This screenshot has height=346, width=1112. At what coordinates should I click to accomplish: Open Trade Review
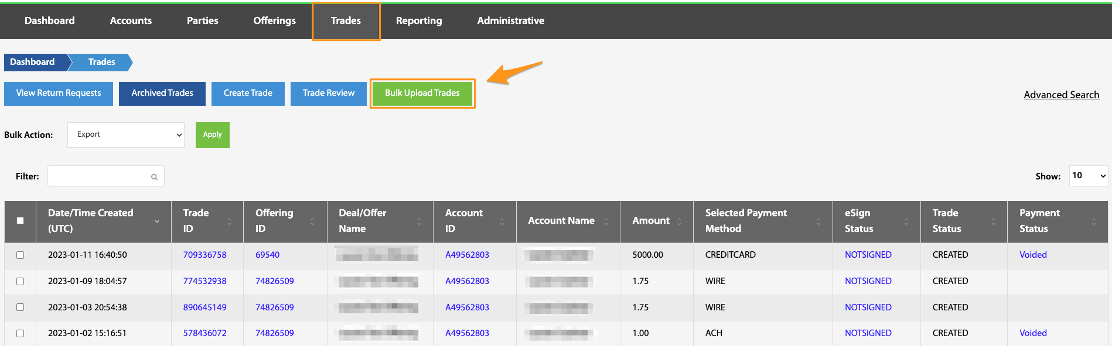329,94
